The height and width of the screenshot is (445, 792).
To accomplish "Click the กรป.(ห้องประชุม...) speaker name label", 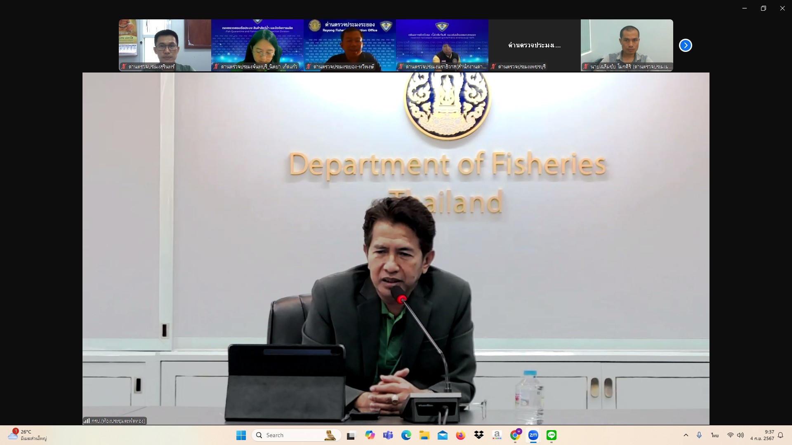I will click(x=118, y=421).
